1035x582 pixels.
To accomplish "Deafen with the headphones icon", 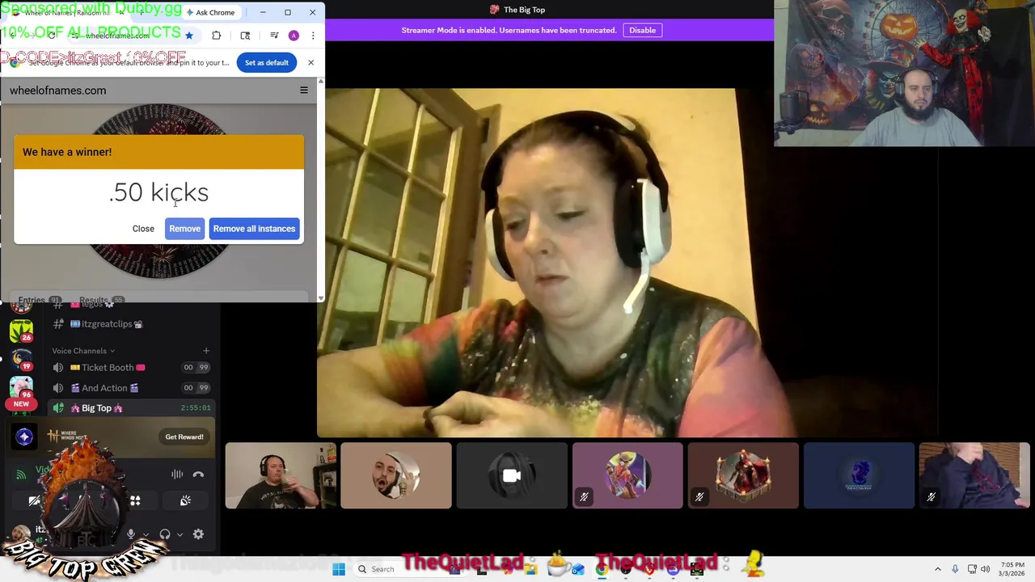I will (165, 534).
